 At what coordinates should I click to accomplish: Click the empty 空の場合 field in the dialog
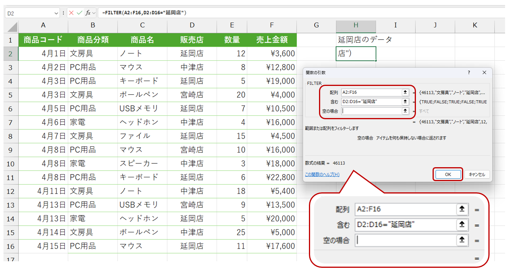371,111
